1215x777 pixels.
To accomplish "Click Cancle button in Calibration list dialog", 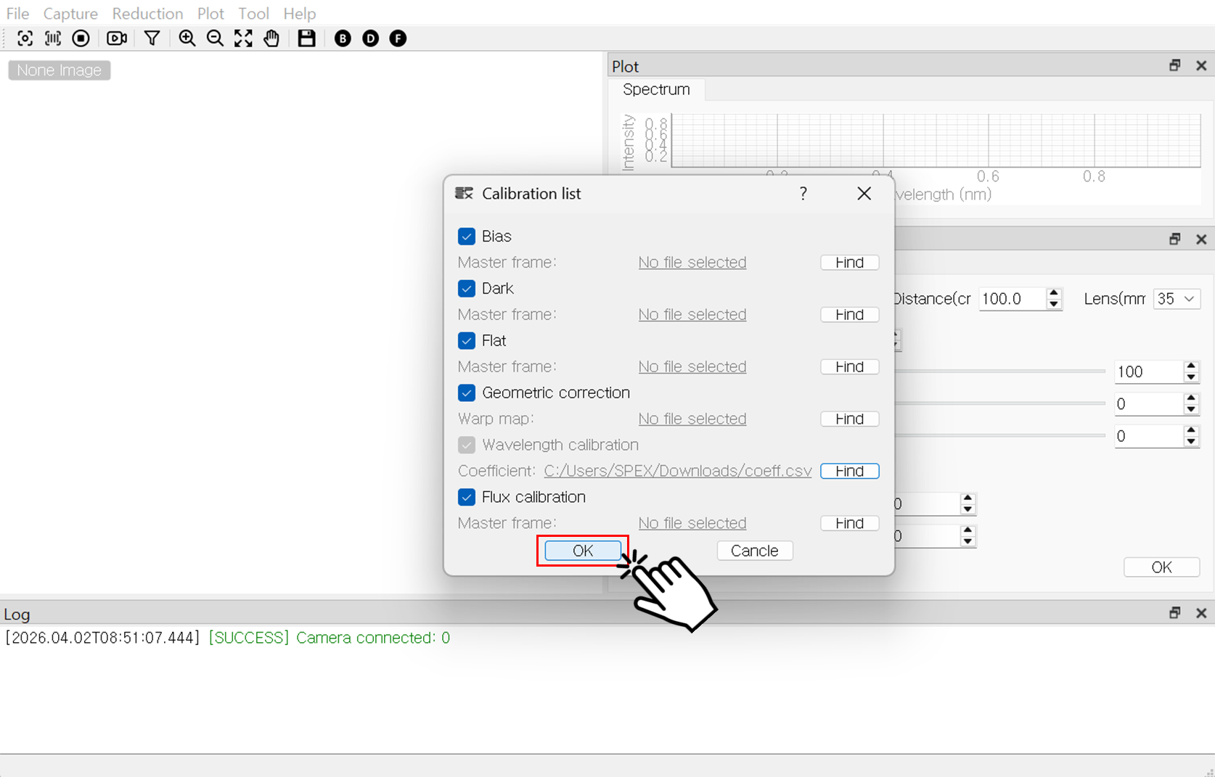I will pos(755,551).
